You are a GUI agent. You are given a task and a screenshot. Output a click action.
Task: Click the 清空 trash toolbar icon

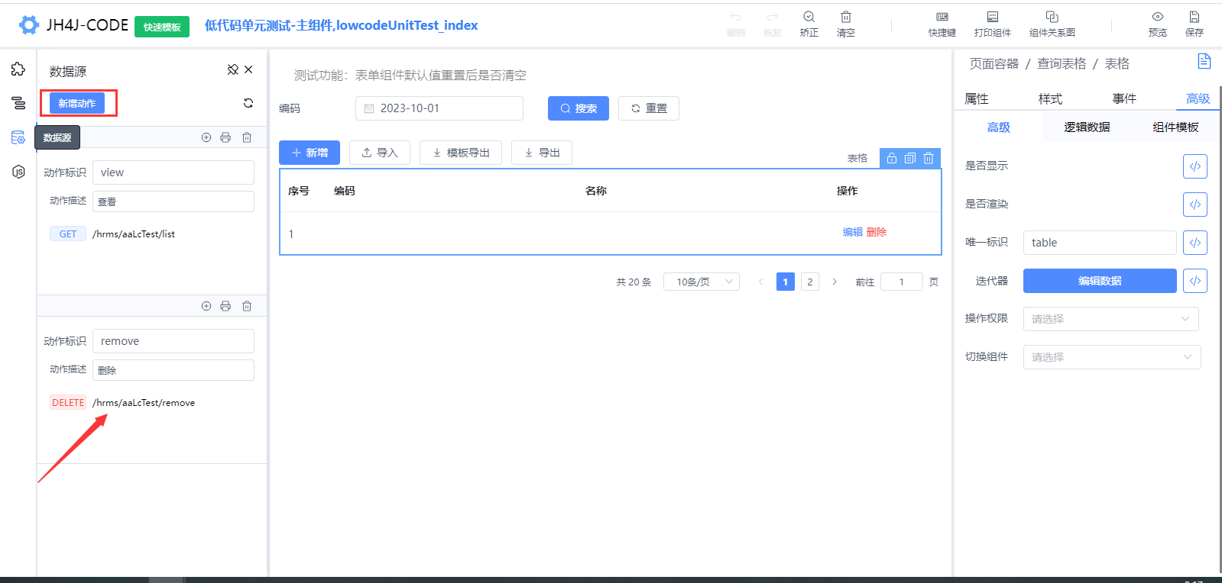coord(846,24)
